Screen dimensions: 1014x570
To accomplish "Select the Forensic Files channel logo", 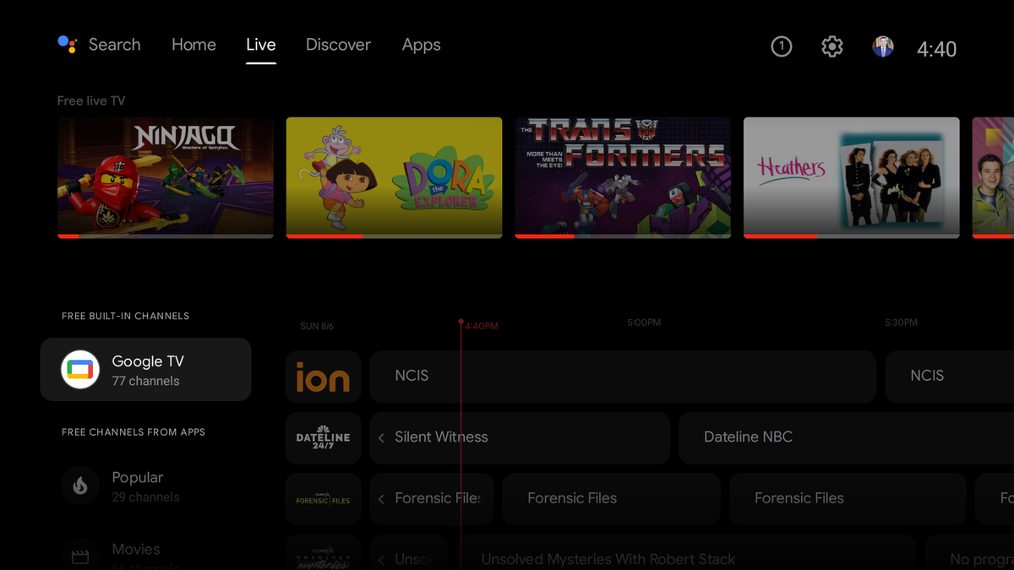I will coord(323,499).
